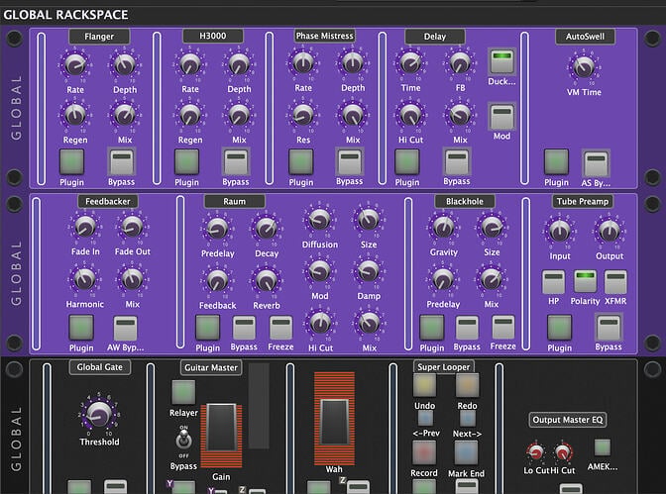The image size is (666, 494).
Task: Click the Delay FB knob
Action: (x=460, y=63)
